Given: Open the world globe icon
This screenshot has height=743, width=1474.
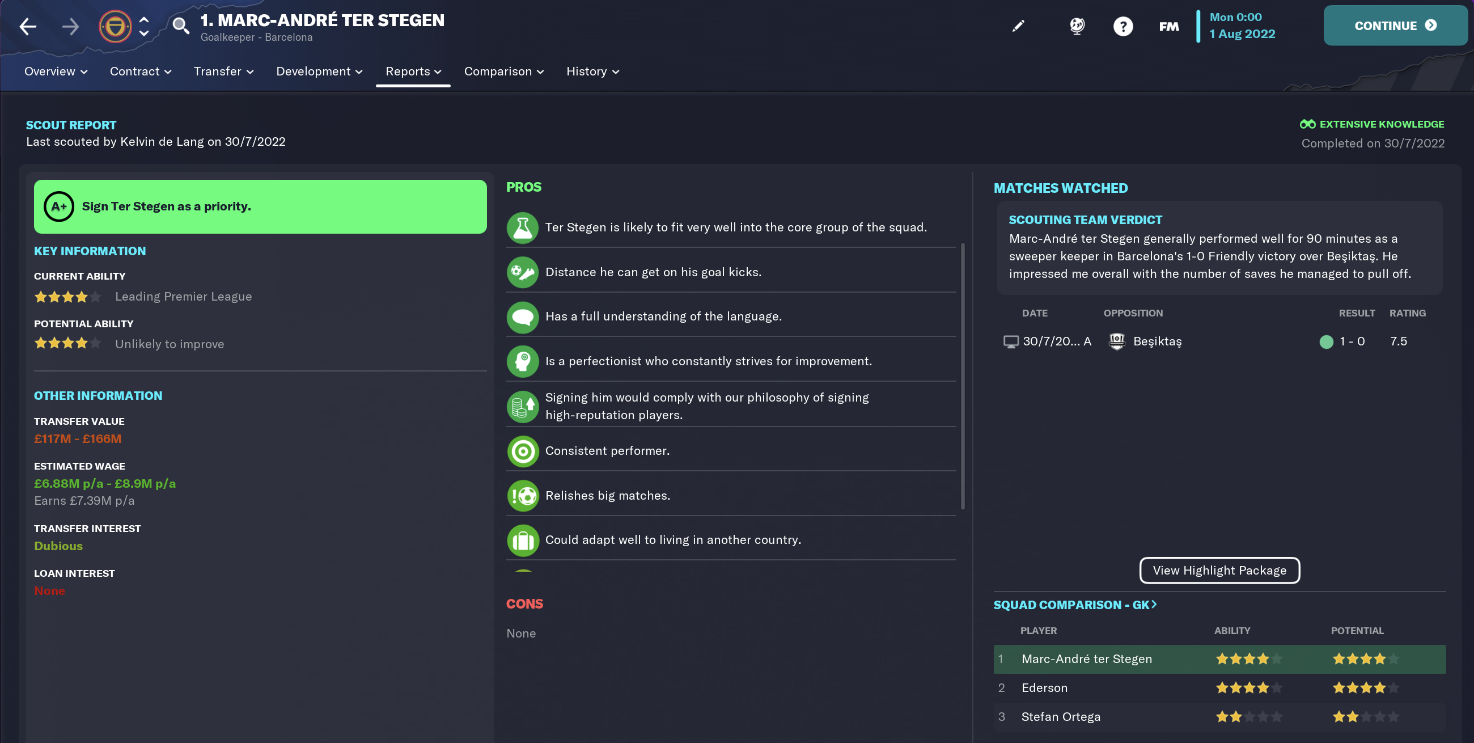Looking at the screenshot, I should (x=1077, y=26).
